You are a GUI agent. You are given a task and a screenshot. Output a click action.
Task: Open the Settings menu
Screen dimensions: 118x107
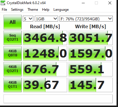click(x=17, y=10)
